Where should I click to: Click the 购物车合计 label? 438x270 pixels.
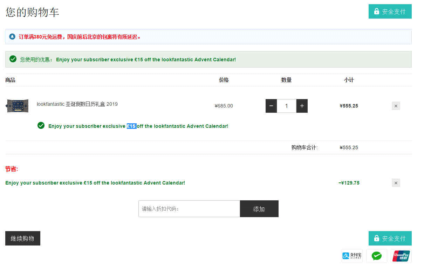304,147
